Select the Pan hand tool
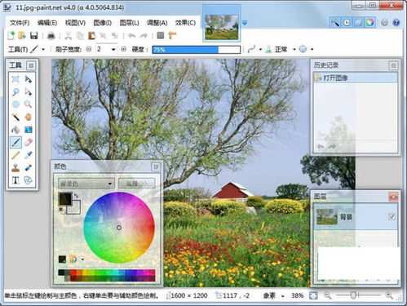 [x=28, y=117]
